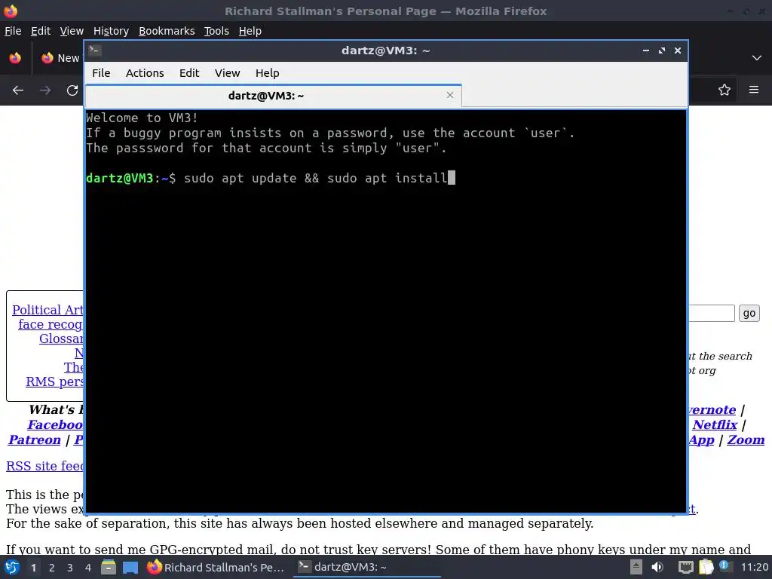Follow the Zoom link

click(746, 440)
